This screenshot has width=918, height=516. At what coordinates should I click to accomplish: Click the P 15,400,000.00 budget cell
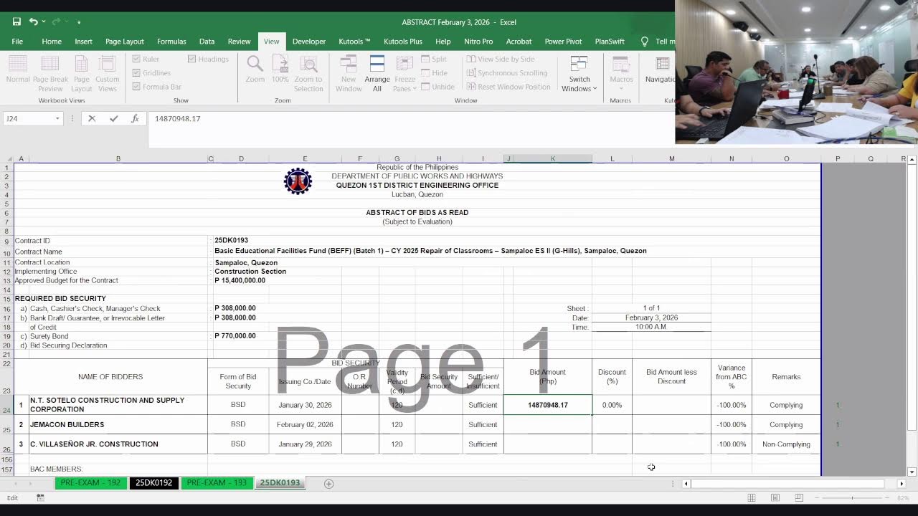(x=240, y=281)
